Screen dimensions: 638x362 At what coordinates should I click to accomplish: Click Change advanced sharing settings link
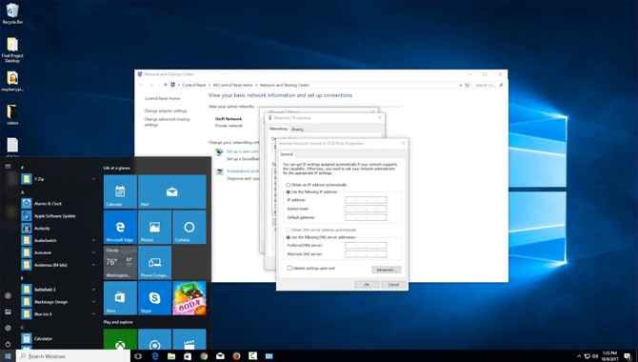167,122
